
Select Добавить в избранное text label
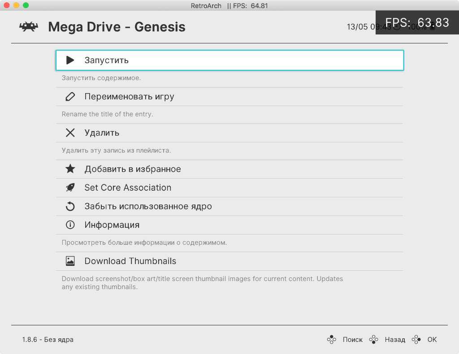coord(133,169)
